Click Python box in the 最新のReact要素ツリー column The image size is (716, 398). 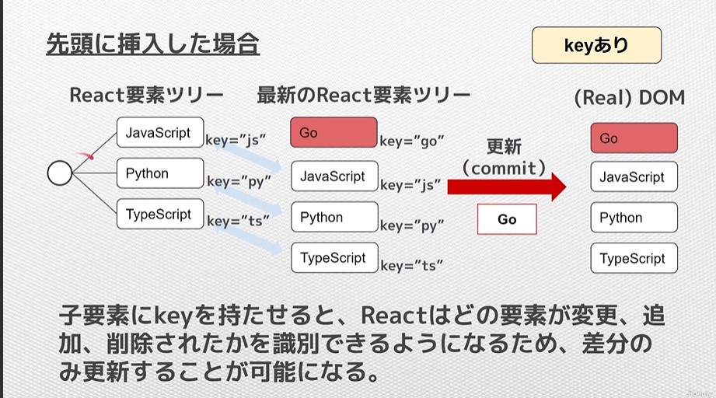click(x=334, y=217)
